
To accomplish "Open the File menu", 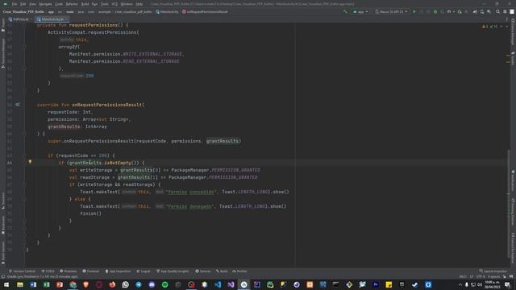I will [x=15, y=4].
